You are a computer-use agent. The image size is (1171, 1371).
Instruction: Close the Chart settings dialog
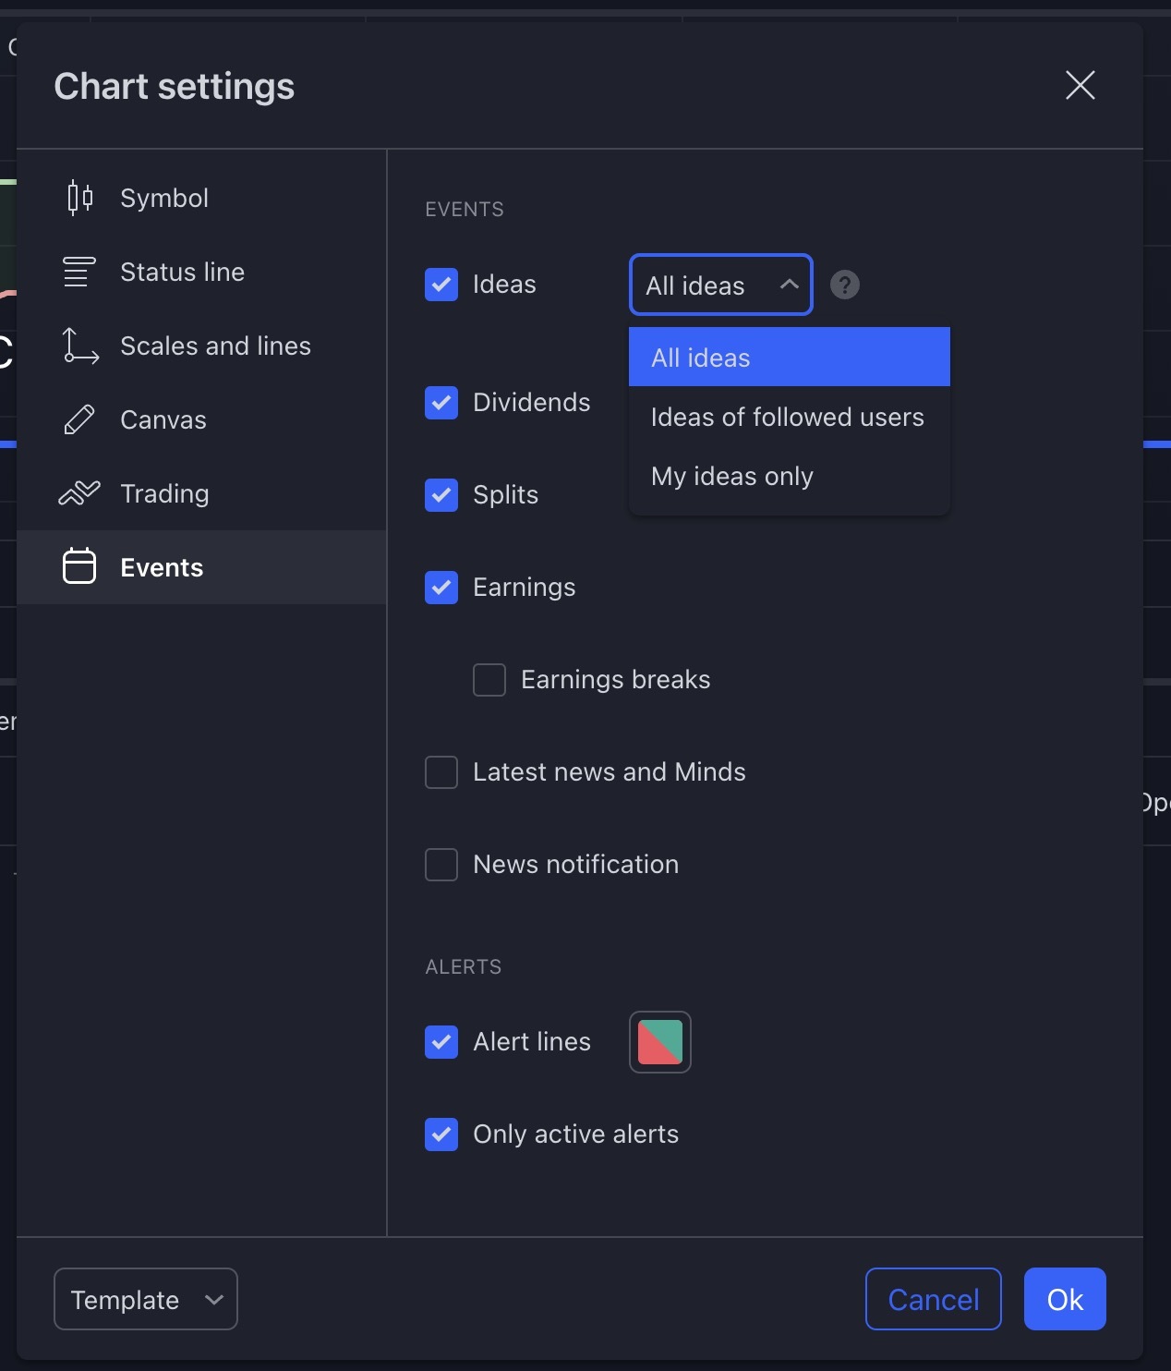tap(1080, 86)
